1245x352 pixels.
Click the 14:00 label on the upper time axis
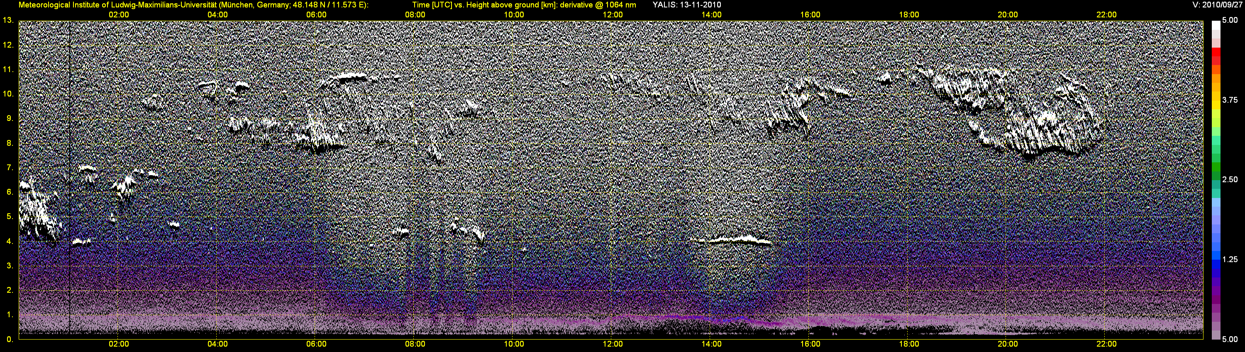(711, 15)
